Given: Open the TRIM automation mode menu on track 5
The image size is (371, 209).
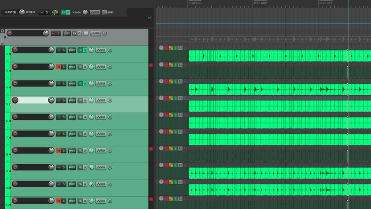Looking at the screenshot, I should coord(100,100).
